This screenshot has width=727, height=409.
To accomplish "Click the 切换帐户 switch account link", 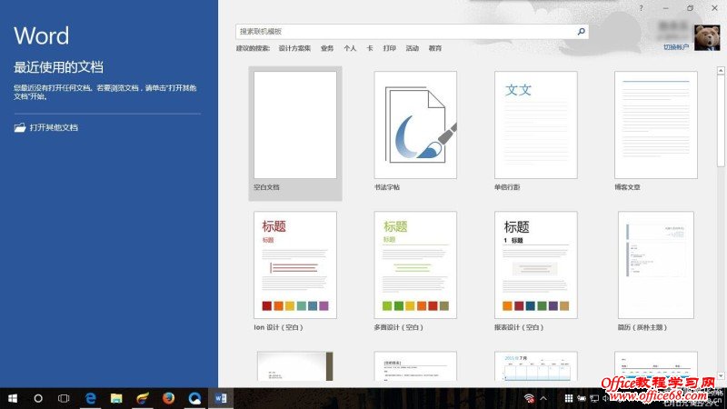I will (677, 46).
